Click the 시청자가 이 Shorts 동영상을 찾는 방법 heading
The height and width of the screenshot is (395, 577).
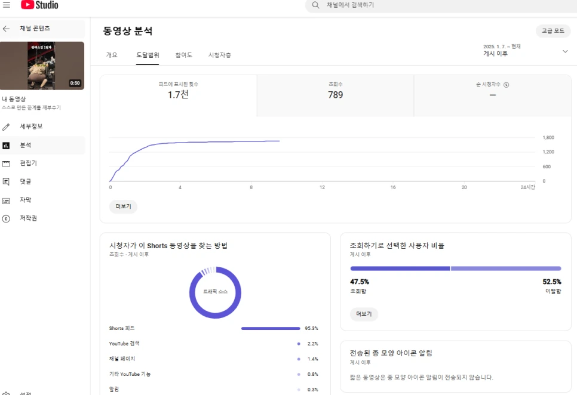[x=168, y=245]
